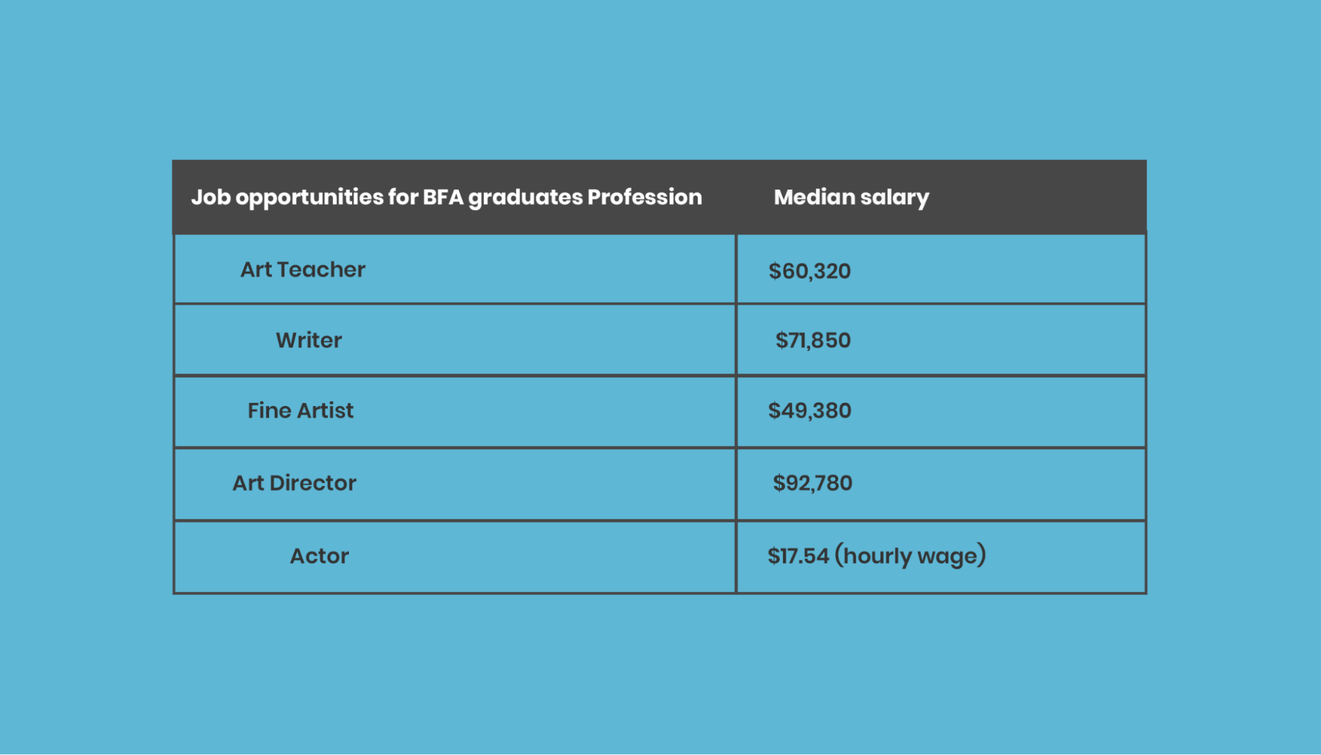Viewport: 1321px width, 755px height.
Task: Click the Actor profession cell
Action: coord(319,556)
